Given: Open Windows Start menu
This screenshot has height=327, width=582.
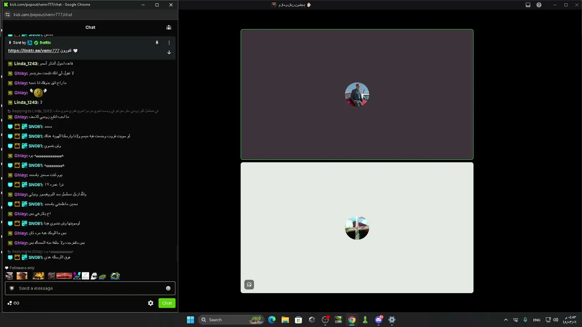Looking at the screenshot, I should tap(191, 320).
